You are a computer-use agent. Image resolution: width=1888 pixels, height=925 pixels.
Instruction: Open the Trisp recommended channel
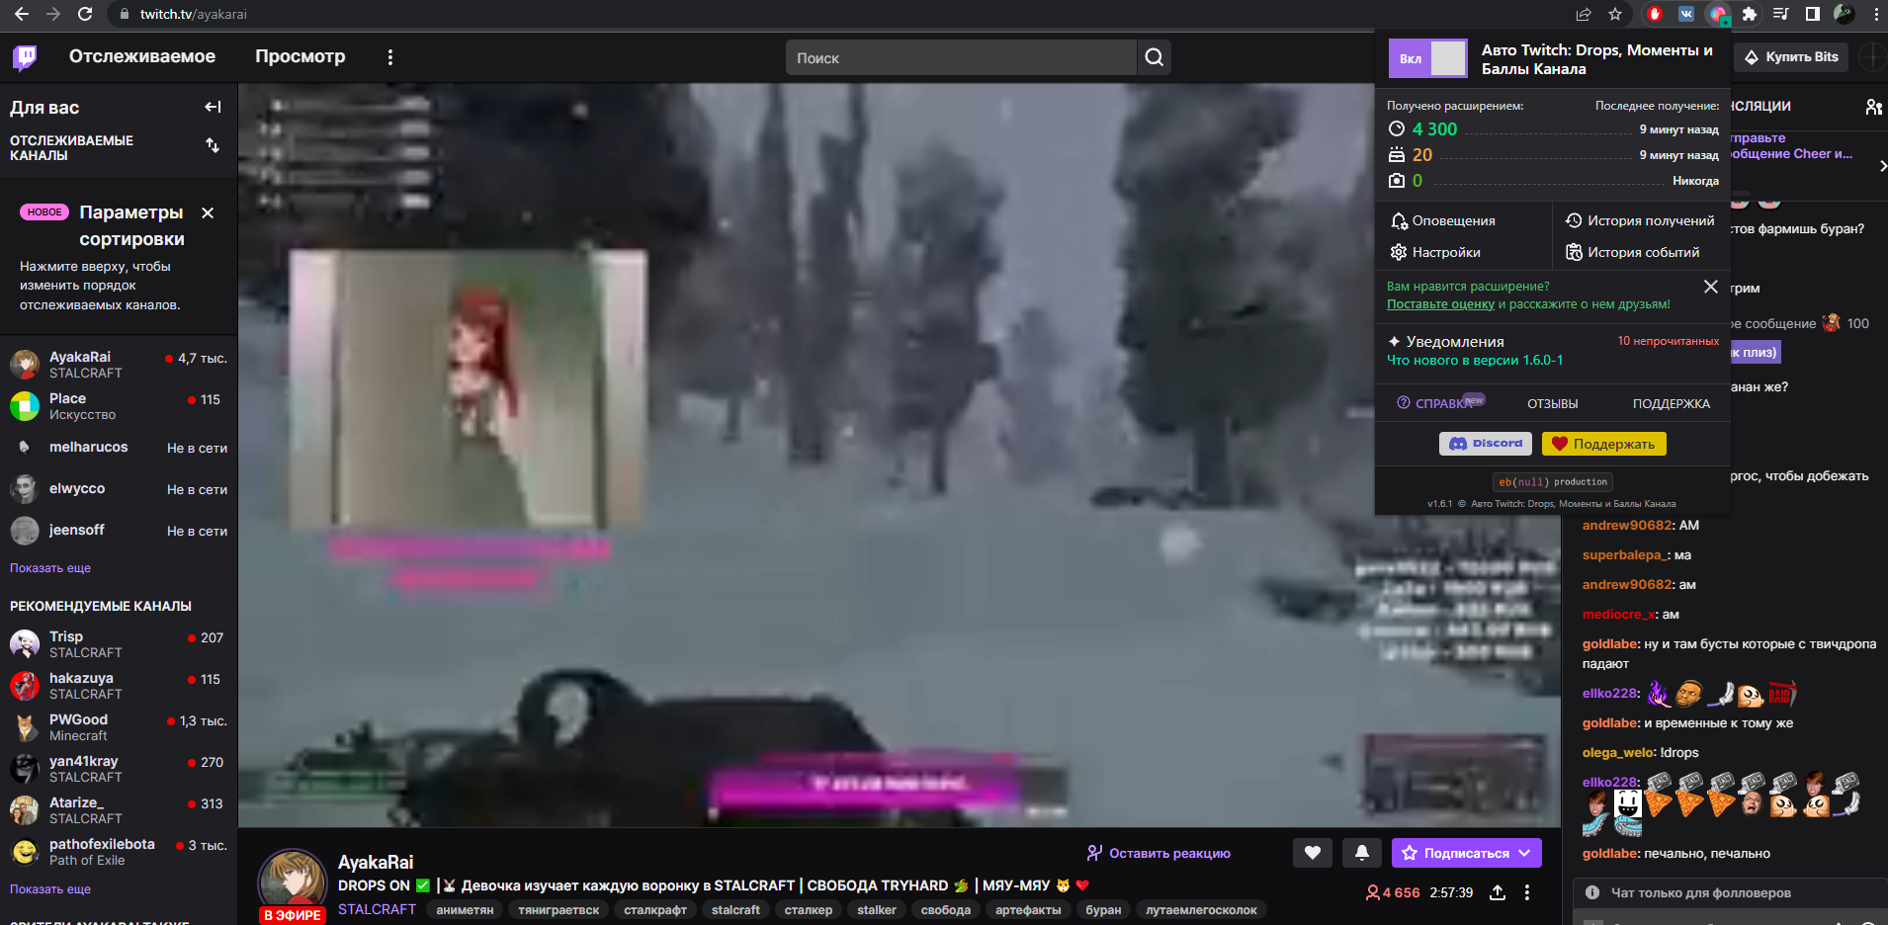click(x=119, y=644)
